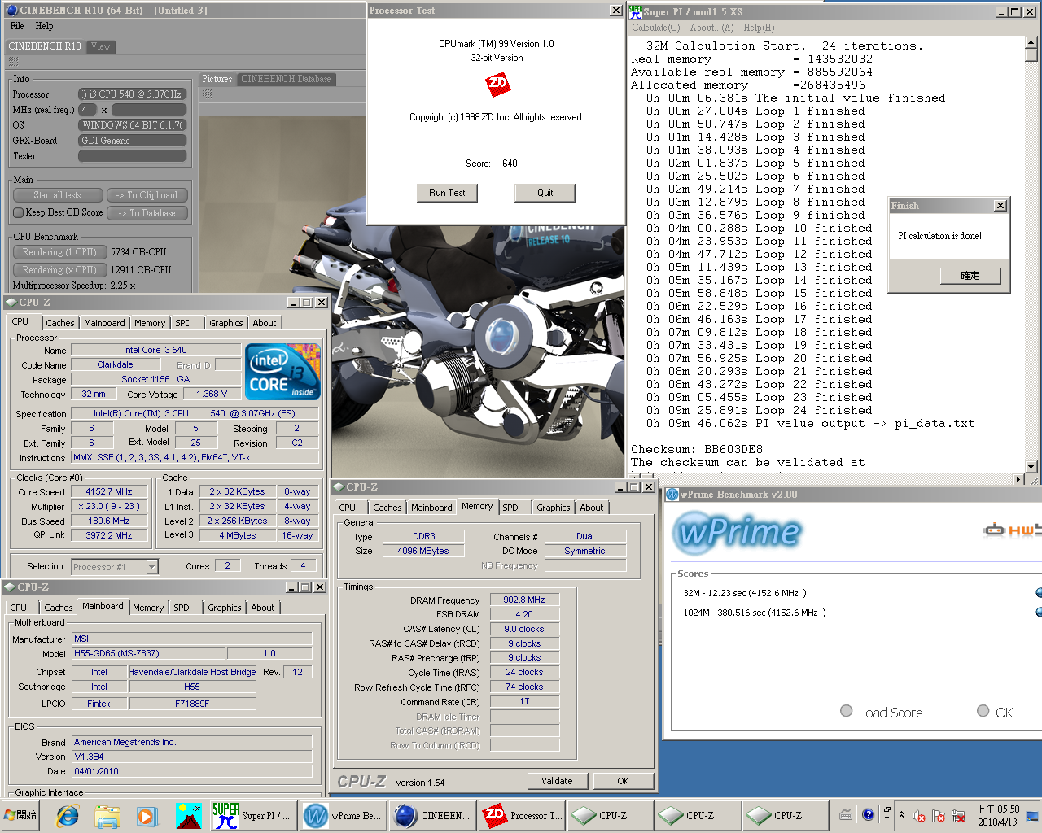Expand hidden tray icons arrow
Screen dimensions: 1042x833
point(901,815)
